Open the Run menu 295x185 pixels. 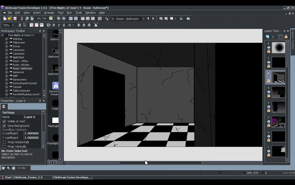(69, 12)
